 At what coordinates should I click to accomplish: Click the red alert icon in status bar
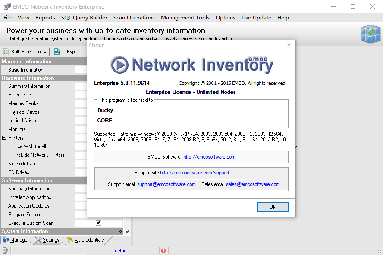[x=163, y=251]
